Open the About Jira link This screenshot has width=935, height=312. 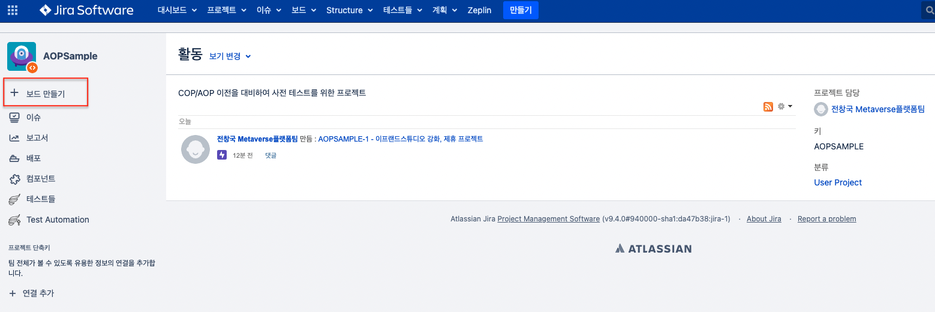(764, 219)
